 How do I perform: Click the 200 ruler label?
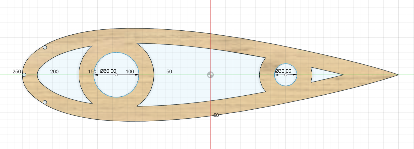click(54, 72)
